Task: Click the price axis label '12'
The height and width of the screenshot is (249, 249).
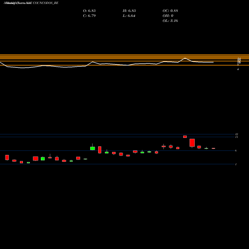Action: tap(237, 134)
